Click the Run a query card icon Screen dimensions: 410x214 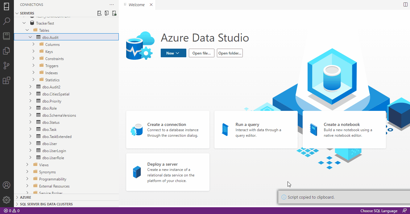pyautogui.click(x=225, y=129)
